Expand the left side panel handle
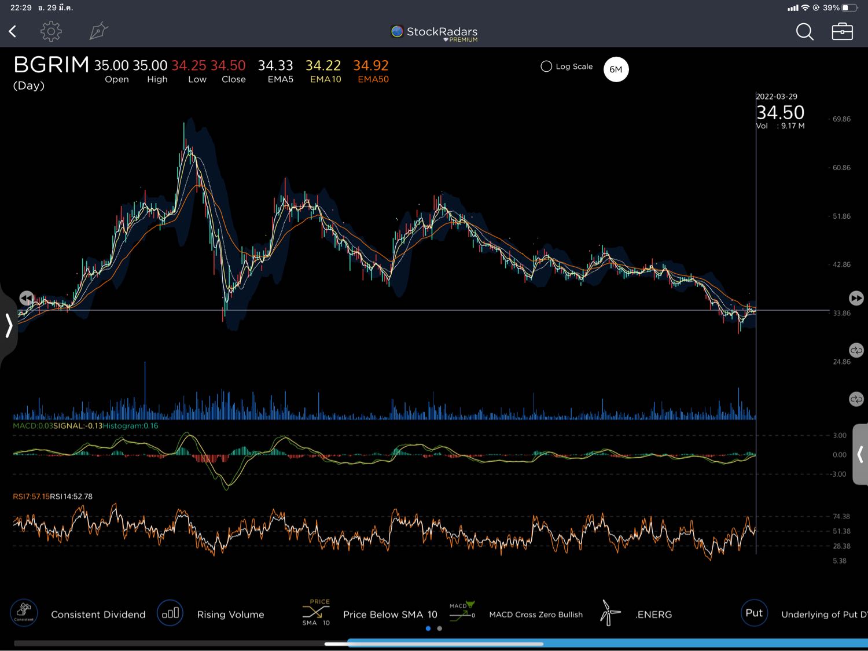This screenshot has height=651, width=868. tap(8, 325)
